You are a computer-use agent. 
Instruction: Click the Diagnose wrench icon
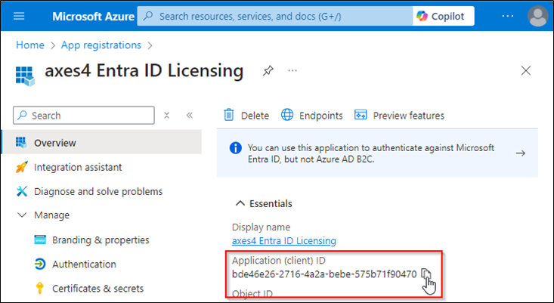[22, 191]
